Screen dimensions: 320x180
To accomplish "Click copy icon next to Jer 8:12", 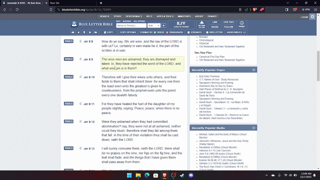I will pos(80,121).
